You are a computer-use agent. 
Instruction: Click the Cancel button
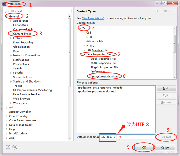pos(165,147)
